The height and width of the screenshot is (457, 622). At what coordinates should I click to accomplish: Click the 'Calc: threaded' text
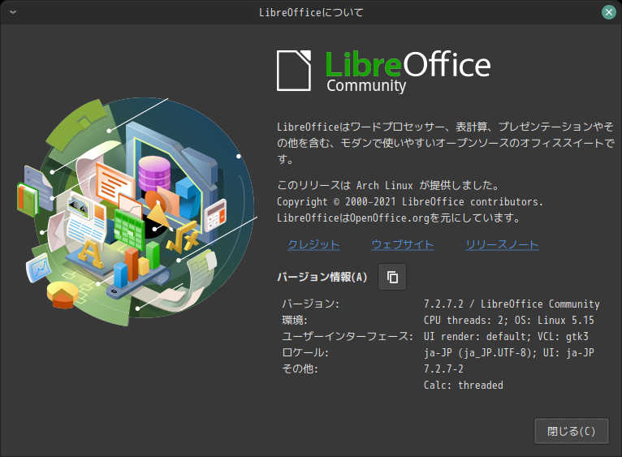tap(464, 386)
